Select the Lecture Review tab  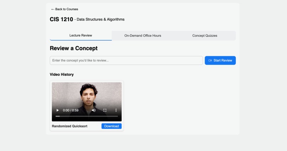[81, 35]
